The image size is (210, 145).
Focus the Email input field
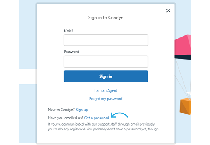point(106,40)
